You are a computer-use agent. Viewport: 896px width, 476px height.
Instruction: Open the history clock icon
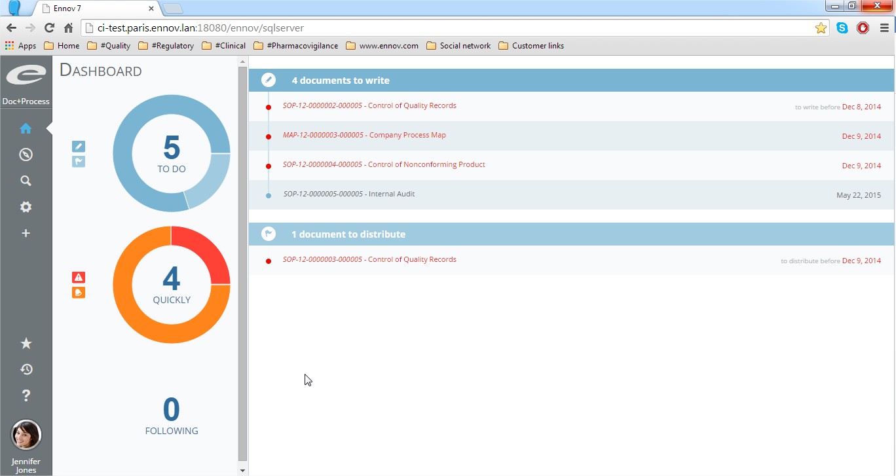[x=26, y=369]
